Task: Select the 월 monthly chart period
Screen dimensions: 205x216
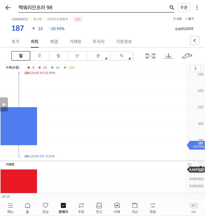Action: tap(58, 56)
